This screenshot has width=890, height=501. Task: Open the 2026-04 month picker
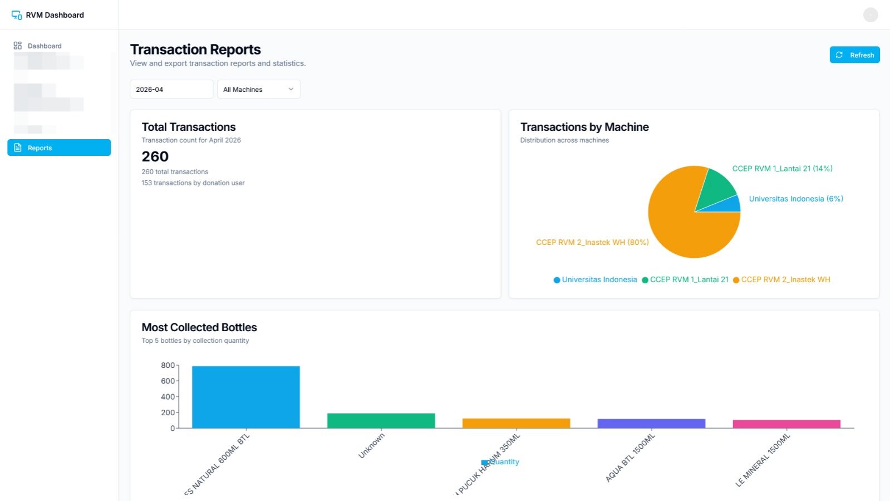(171, 89)
